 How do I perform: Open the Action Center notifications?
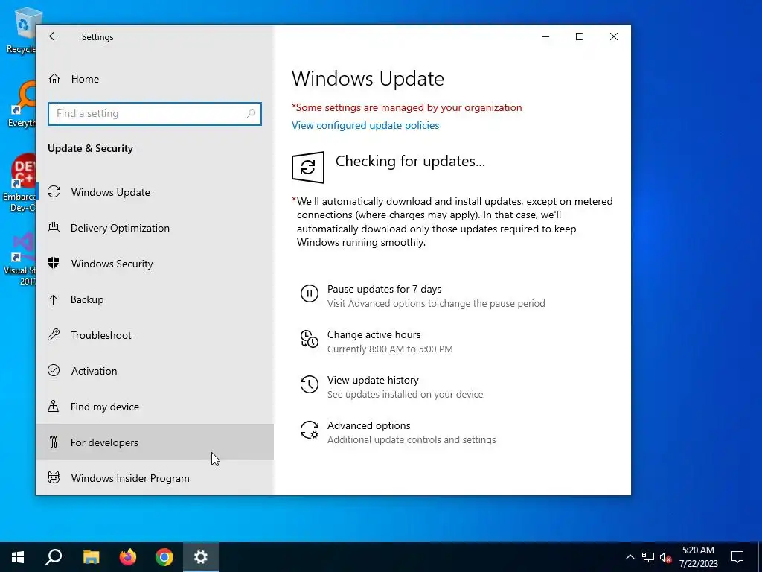737,557
